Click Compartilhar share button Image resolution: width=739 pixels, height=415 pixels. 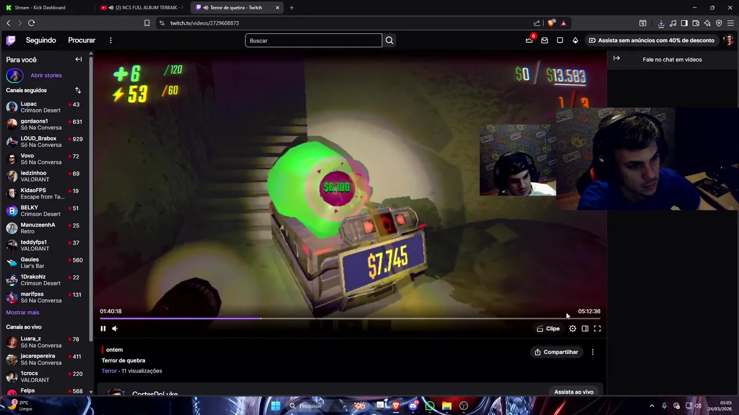click(x=557, y=352)
